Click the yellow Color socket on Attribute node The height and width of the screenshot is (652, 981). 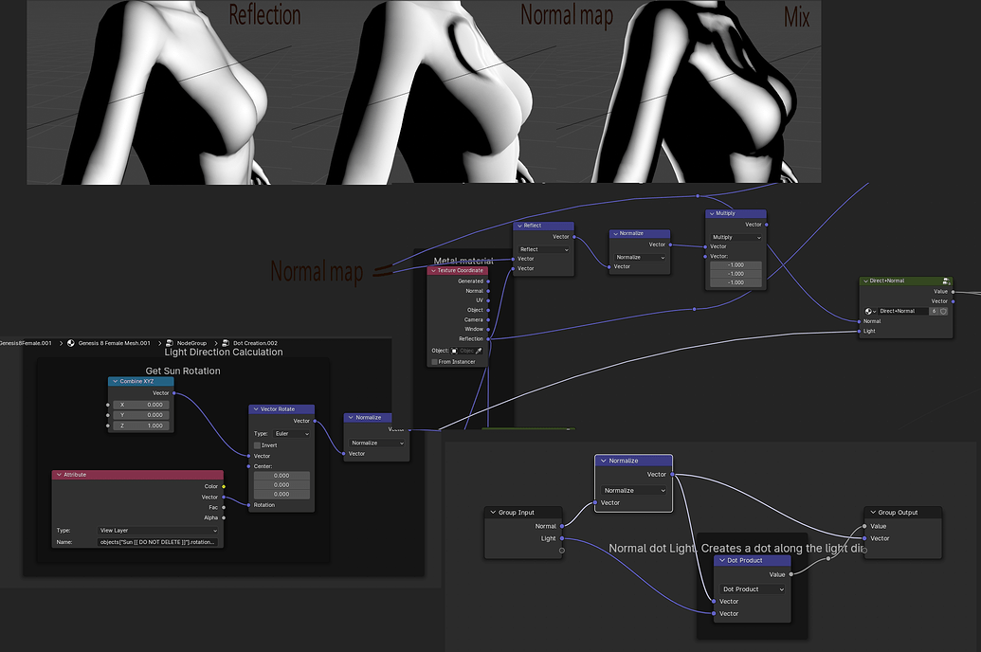tap(224, 486)
